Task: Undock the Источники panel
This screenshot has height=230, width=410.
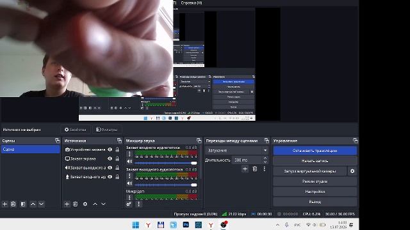Action: 120,141
